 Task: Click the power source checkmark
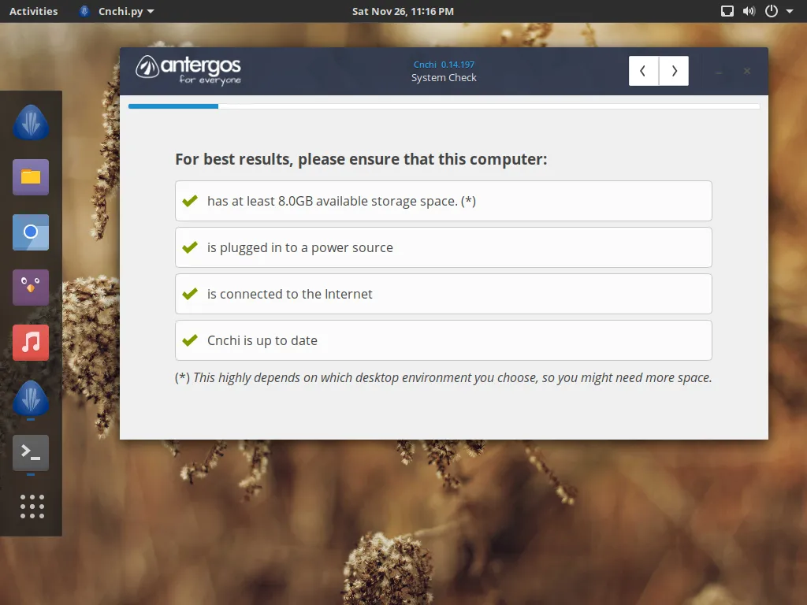point(190,247)
